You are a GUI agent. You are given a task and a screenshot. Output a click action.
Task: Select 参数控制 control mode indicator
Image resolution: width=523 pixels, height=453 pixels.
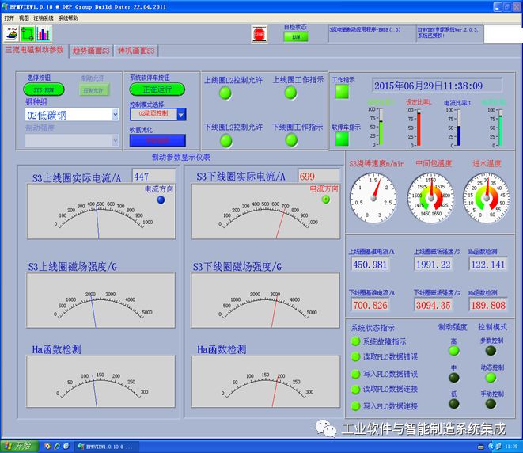[x=491, y=351]
